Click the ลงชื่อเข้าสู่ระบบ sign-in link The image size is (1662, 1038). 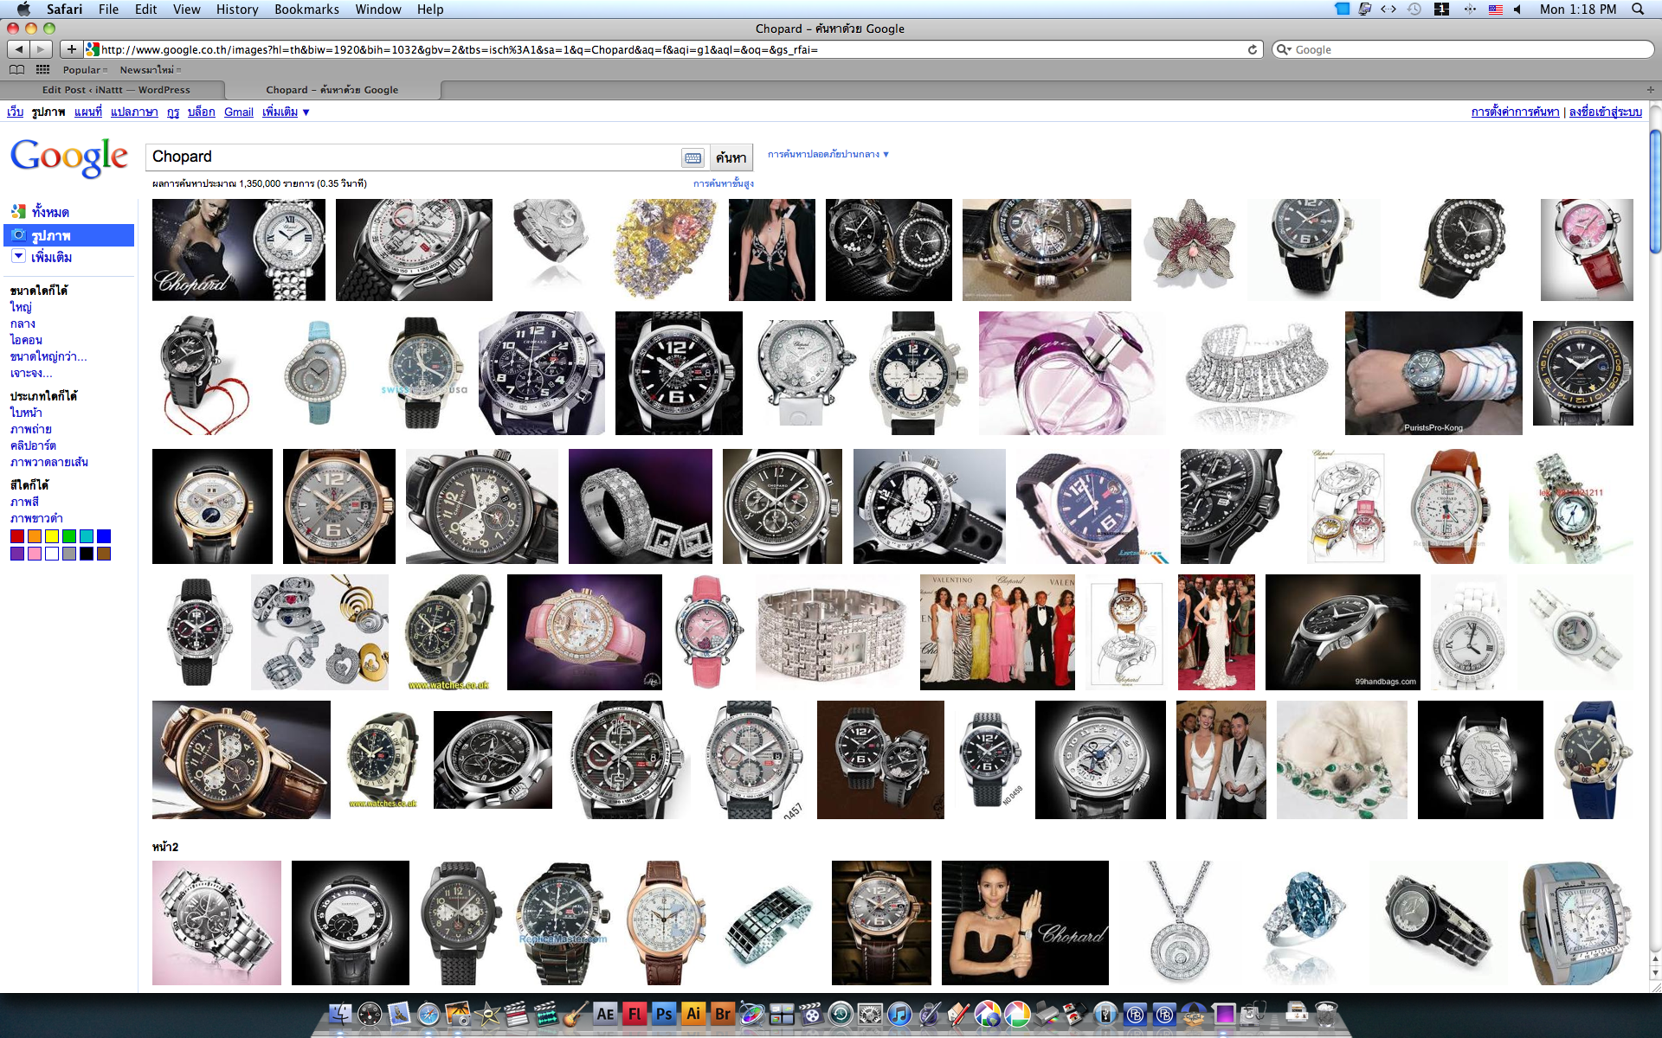click(x=1606, y=112)
